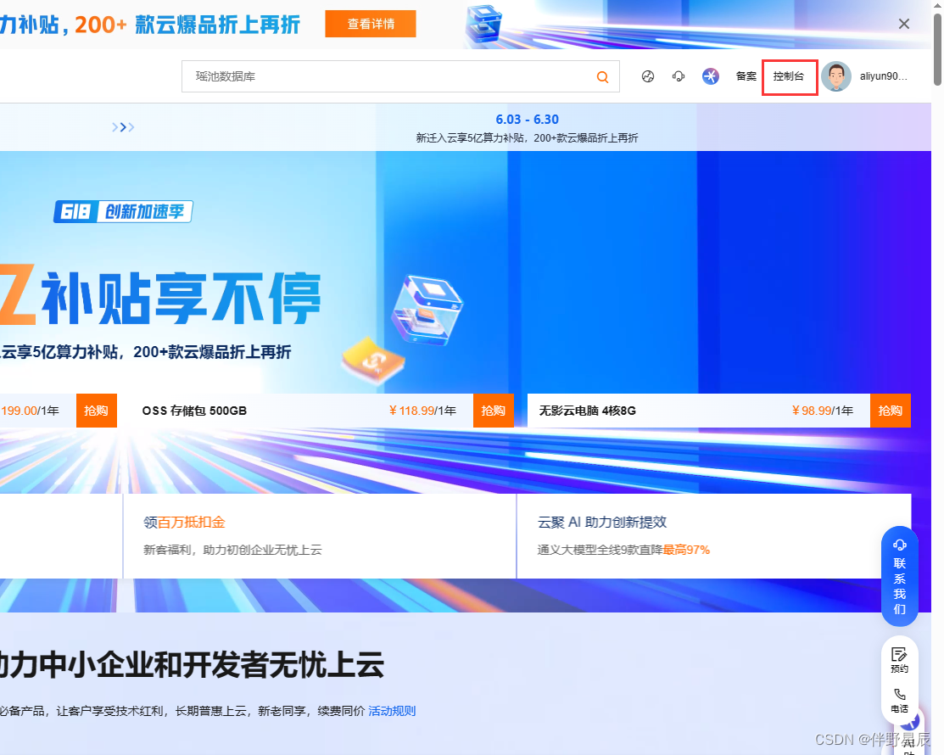Click the 查看详情 orange button
The image size is (944, 755).
pyautogui.click(x=371, y=24)
